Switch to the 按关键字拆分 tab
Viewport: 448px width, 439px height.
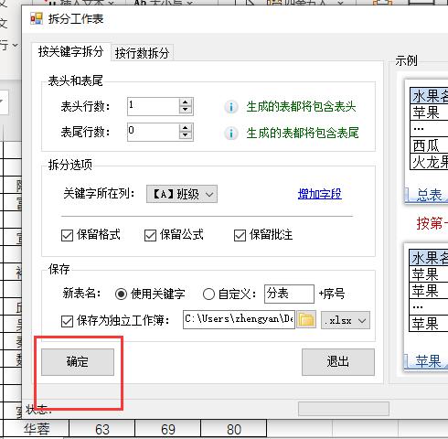(70, 52)
